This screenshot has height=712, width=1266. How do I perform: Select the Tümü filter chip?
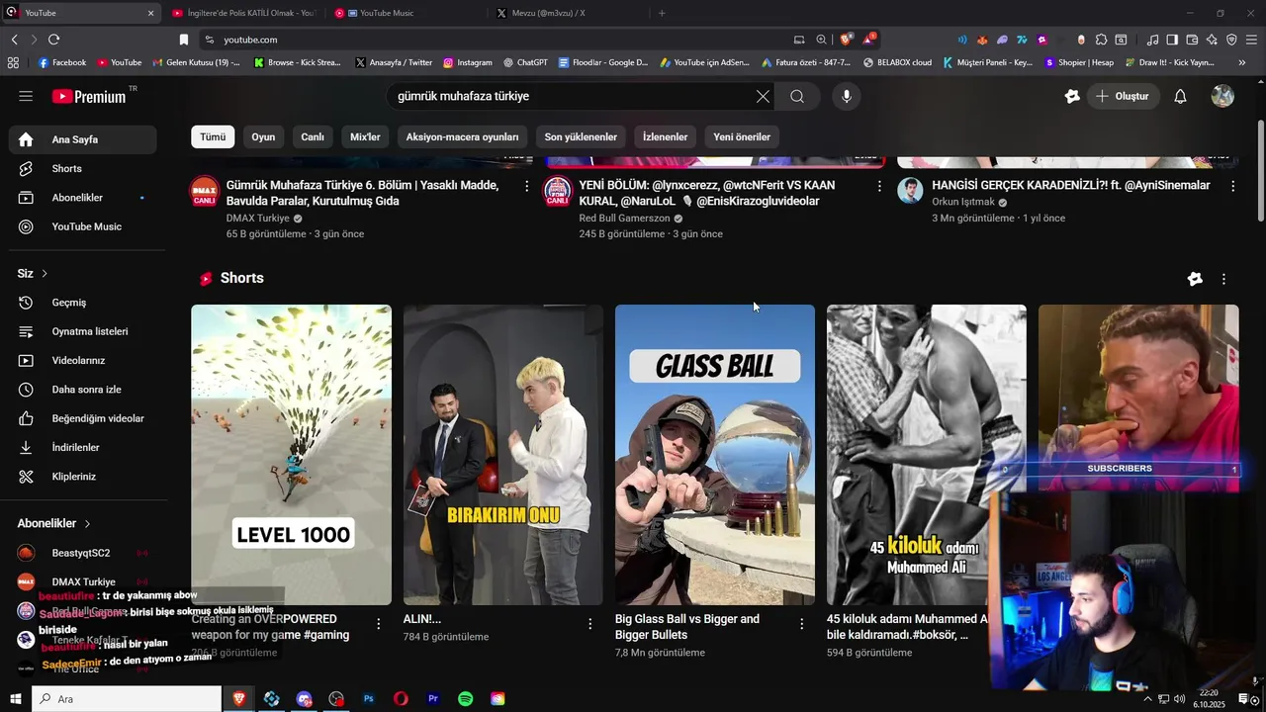point(213,136)
